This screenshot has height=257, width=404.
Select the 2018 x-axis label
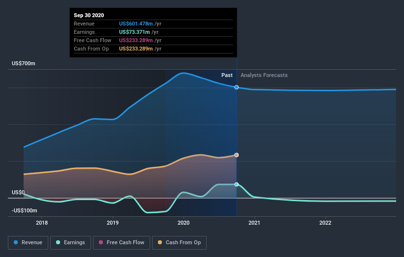coord(42,223)
